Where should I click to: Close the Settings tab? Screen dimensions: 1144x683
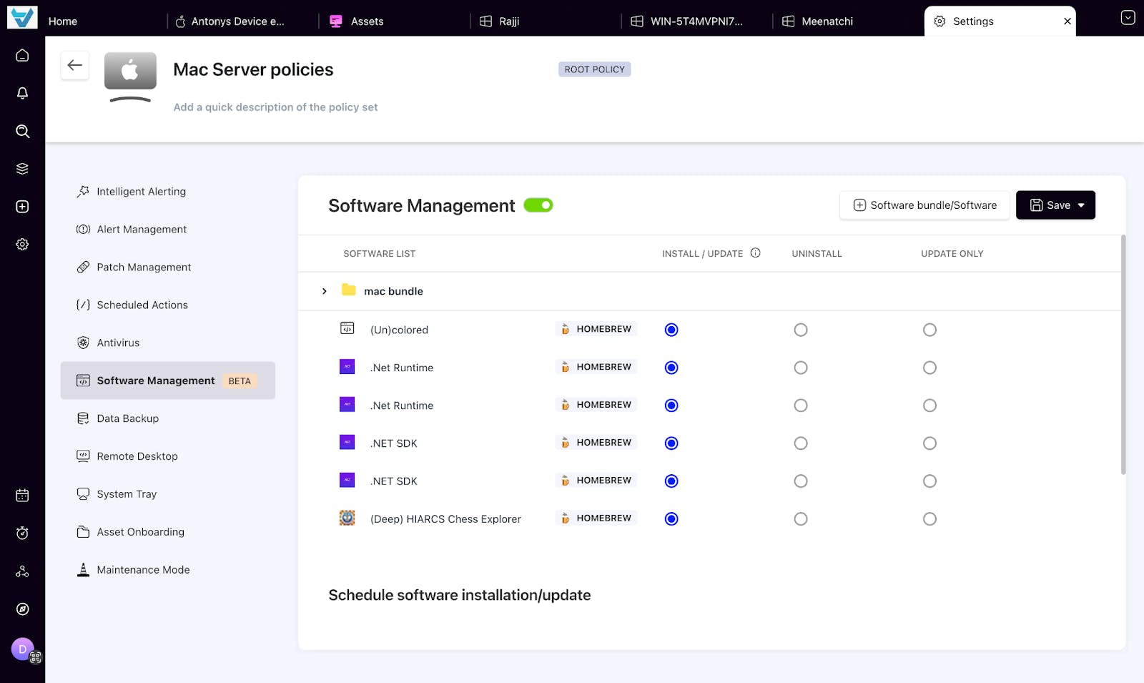pyautogui.click(x=1067, y=21)
